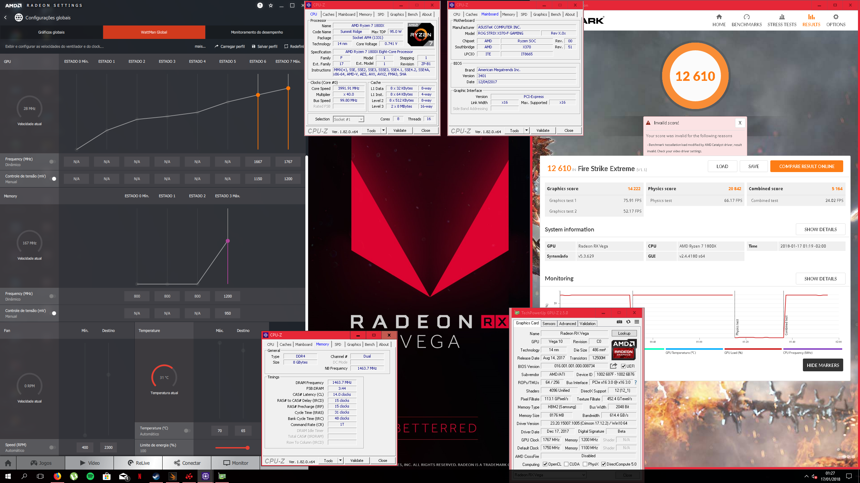Open Tools dropdown arrow in CPU-Z Memory window
This screenshot has width=860, height=483.
340,461
